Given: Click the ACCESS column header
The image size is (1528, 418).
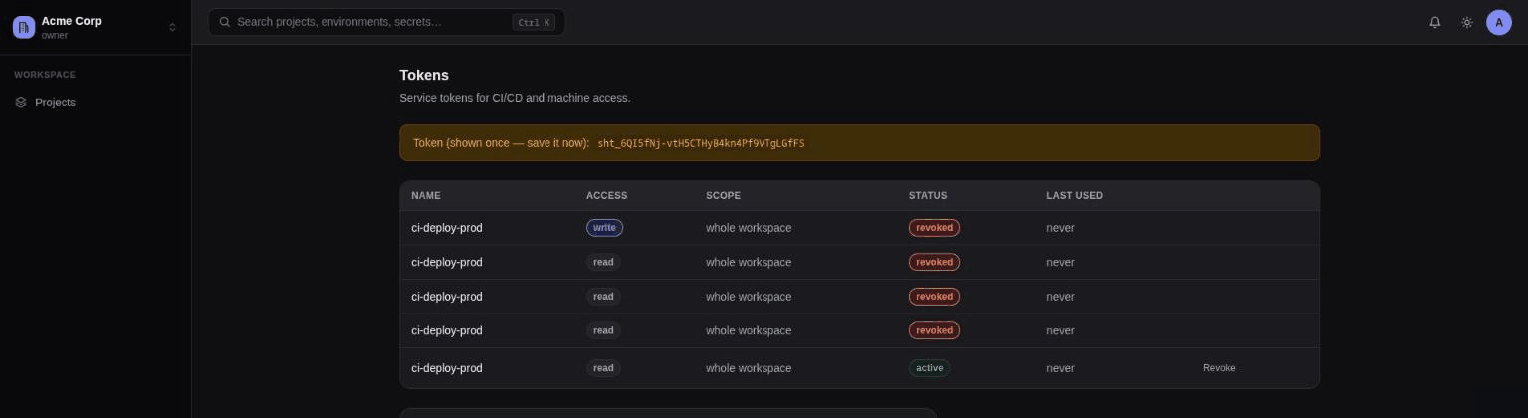Looking at the screenshot, I should (606, 196).
